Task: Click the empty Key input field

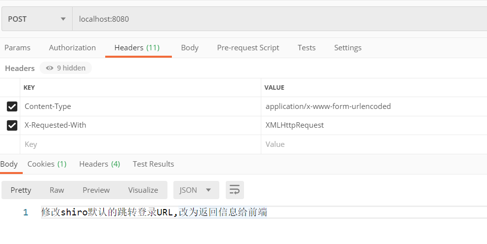Action: click(x=140, y=144)
